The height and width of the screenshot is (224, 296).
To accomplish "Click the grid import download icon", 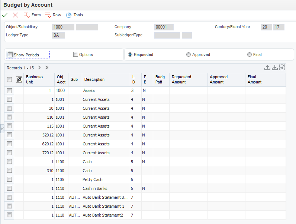I will (274, 67).
